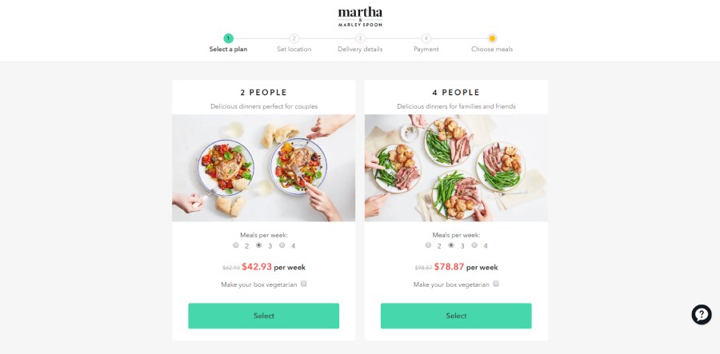This screenshot has height=354, width=720.
Task: Click step 3 circle Delivery details
Action: pos(361,38)
